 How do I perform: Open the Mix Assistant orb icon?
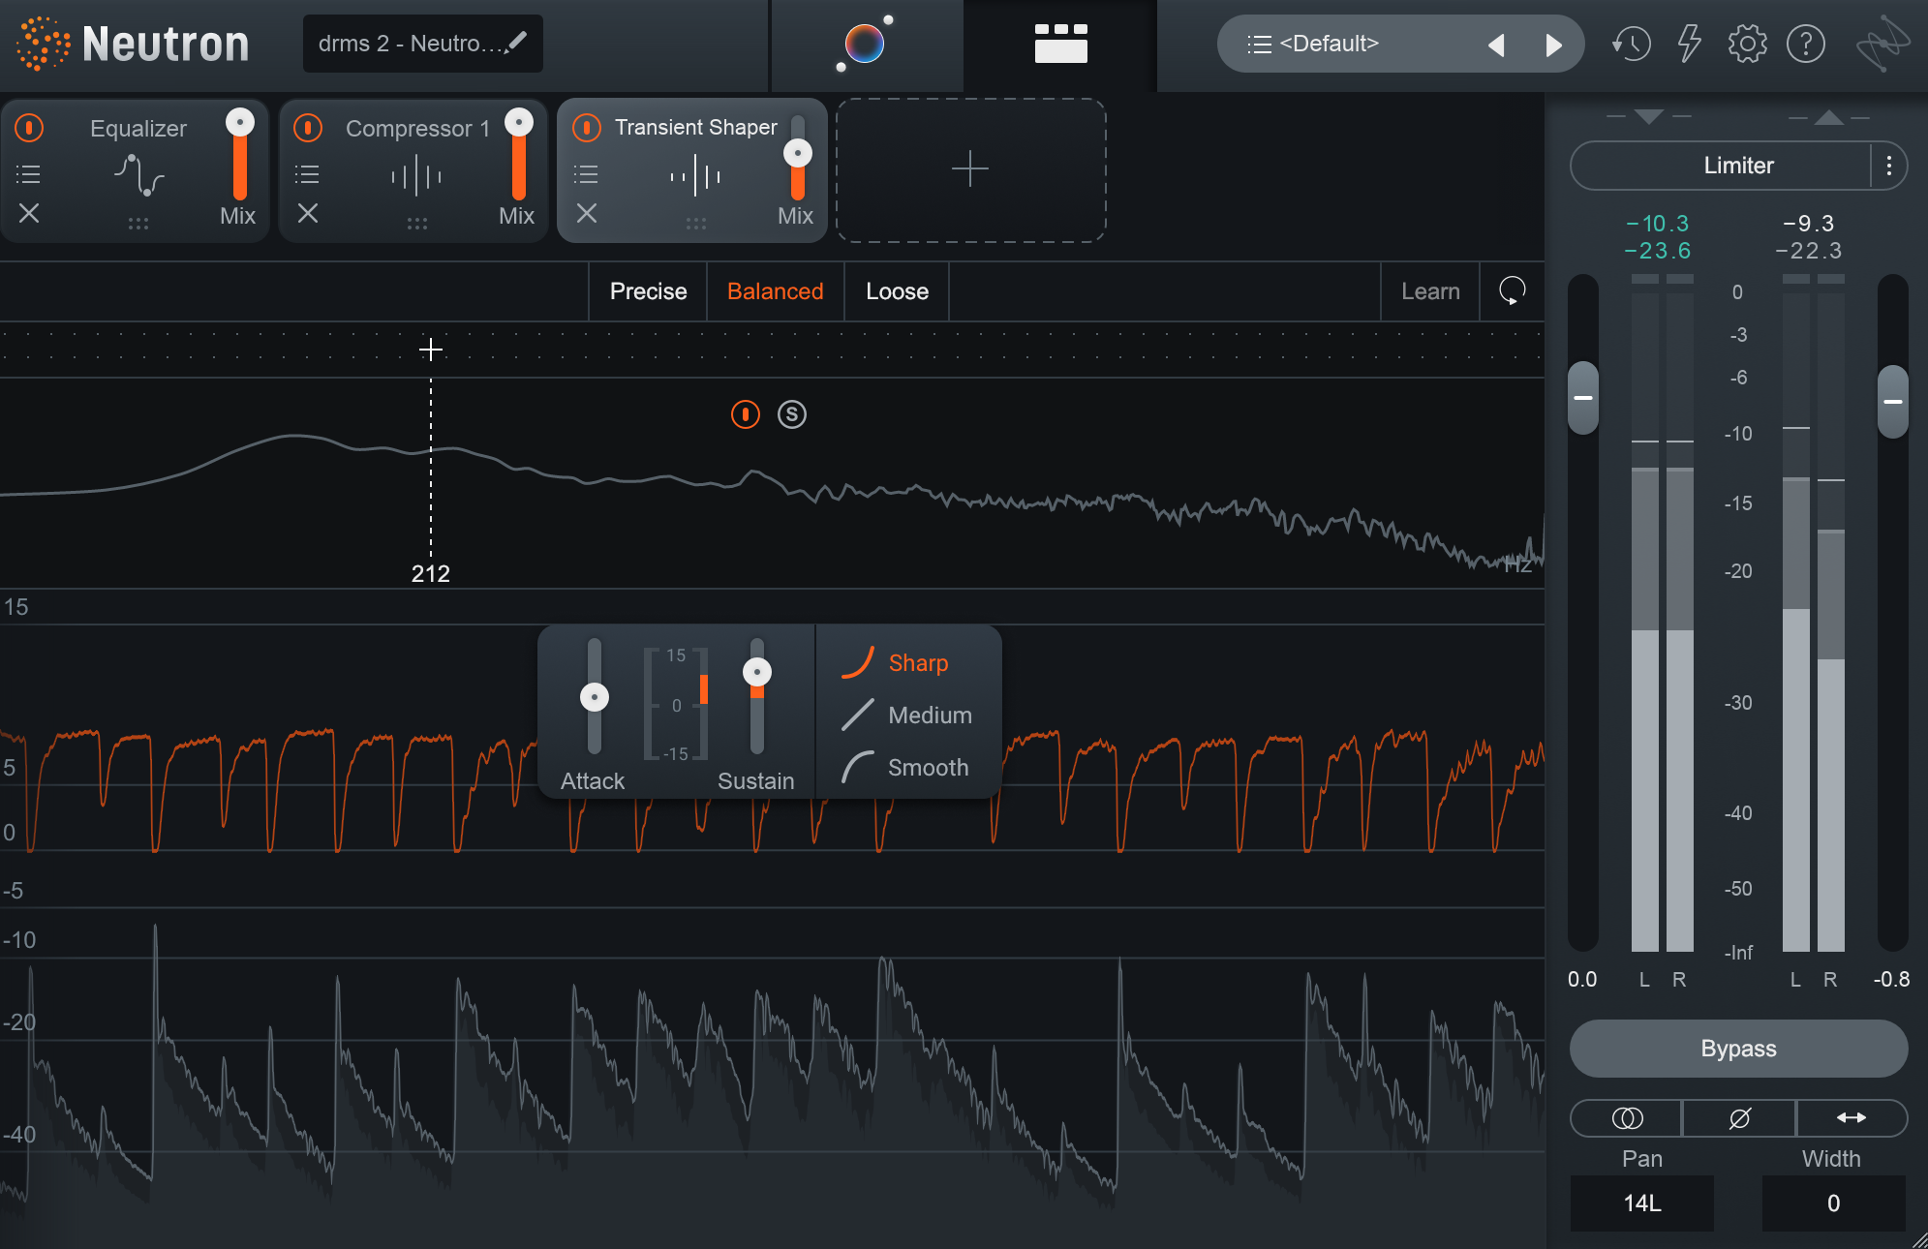click(x=865, y=44)
